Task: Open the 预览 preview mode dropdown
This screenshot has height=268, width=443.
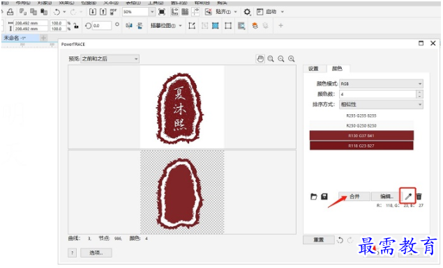Action: (x=110, y=59)
